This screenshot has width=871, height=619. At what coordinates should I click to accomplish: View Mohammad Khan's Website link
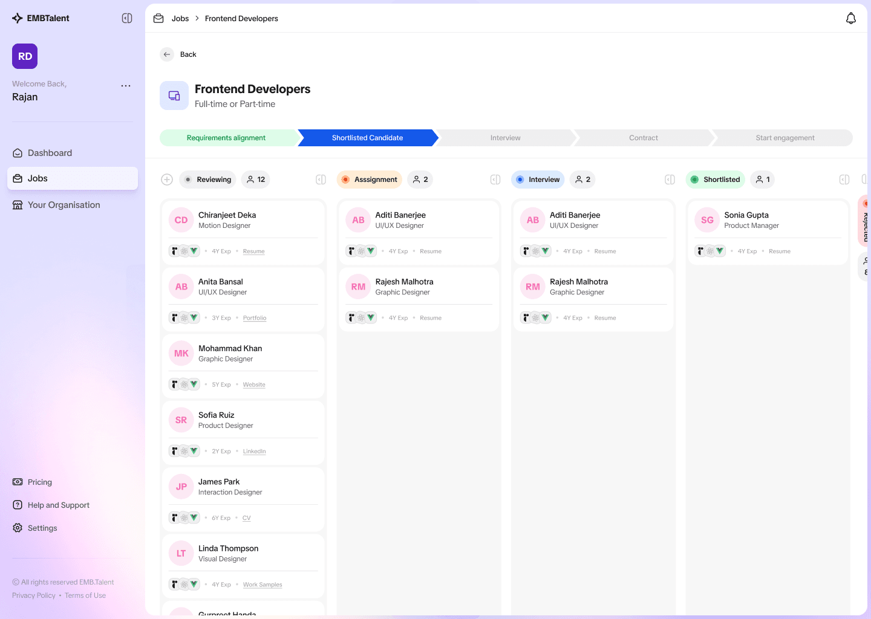tap(253, 384)
